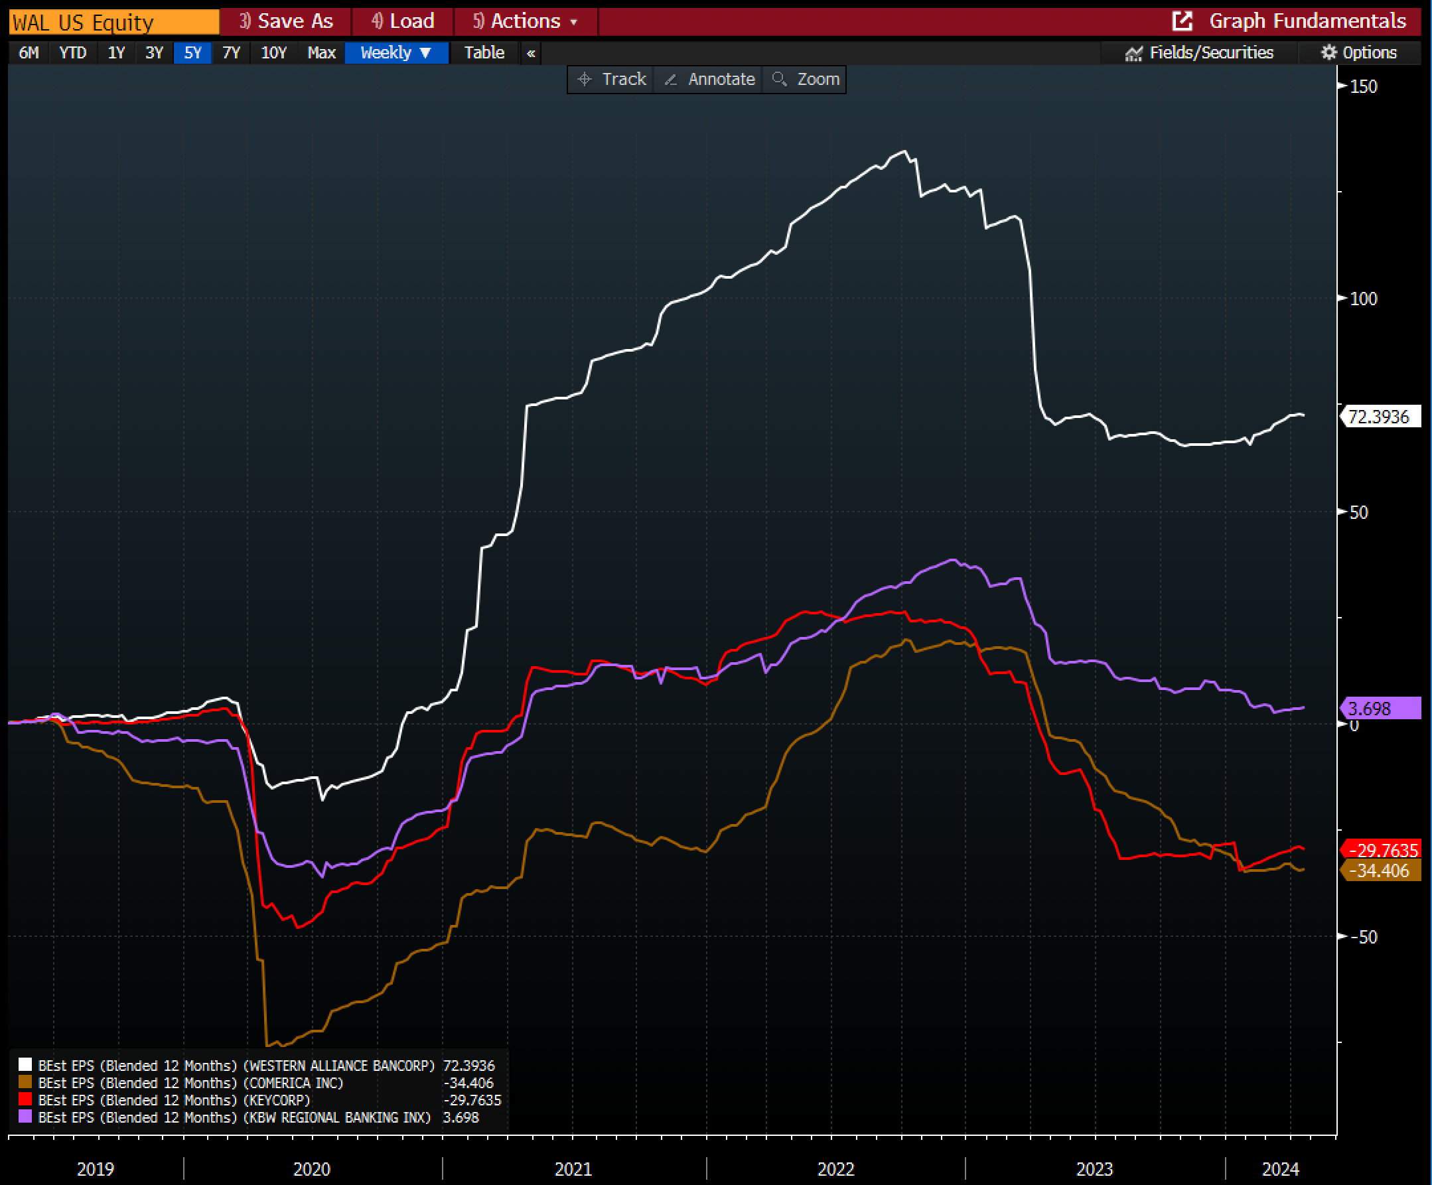Click the 3.698 value in the legend
The width and height of the screenshot is (1432, 1185).
pos(461,1117)
